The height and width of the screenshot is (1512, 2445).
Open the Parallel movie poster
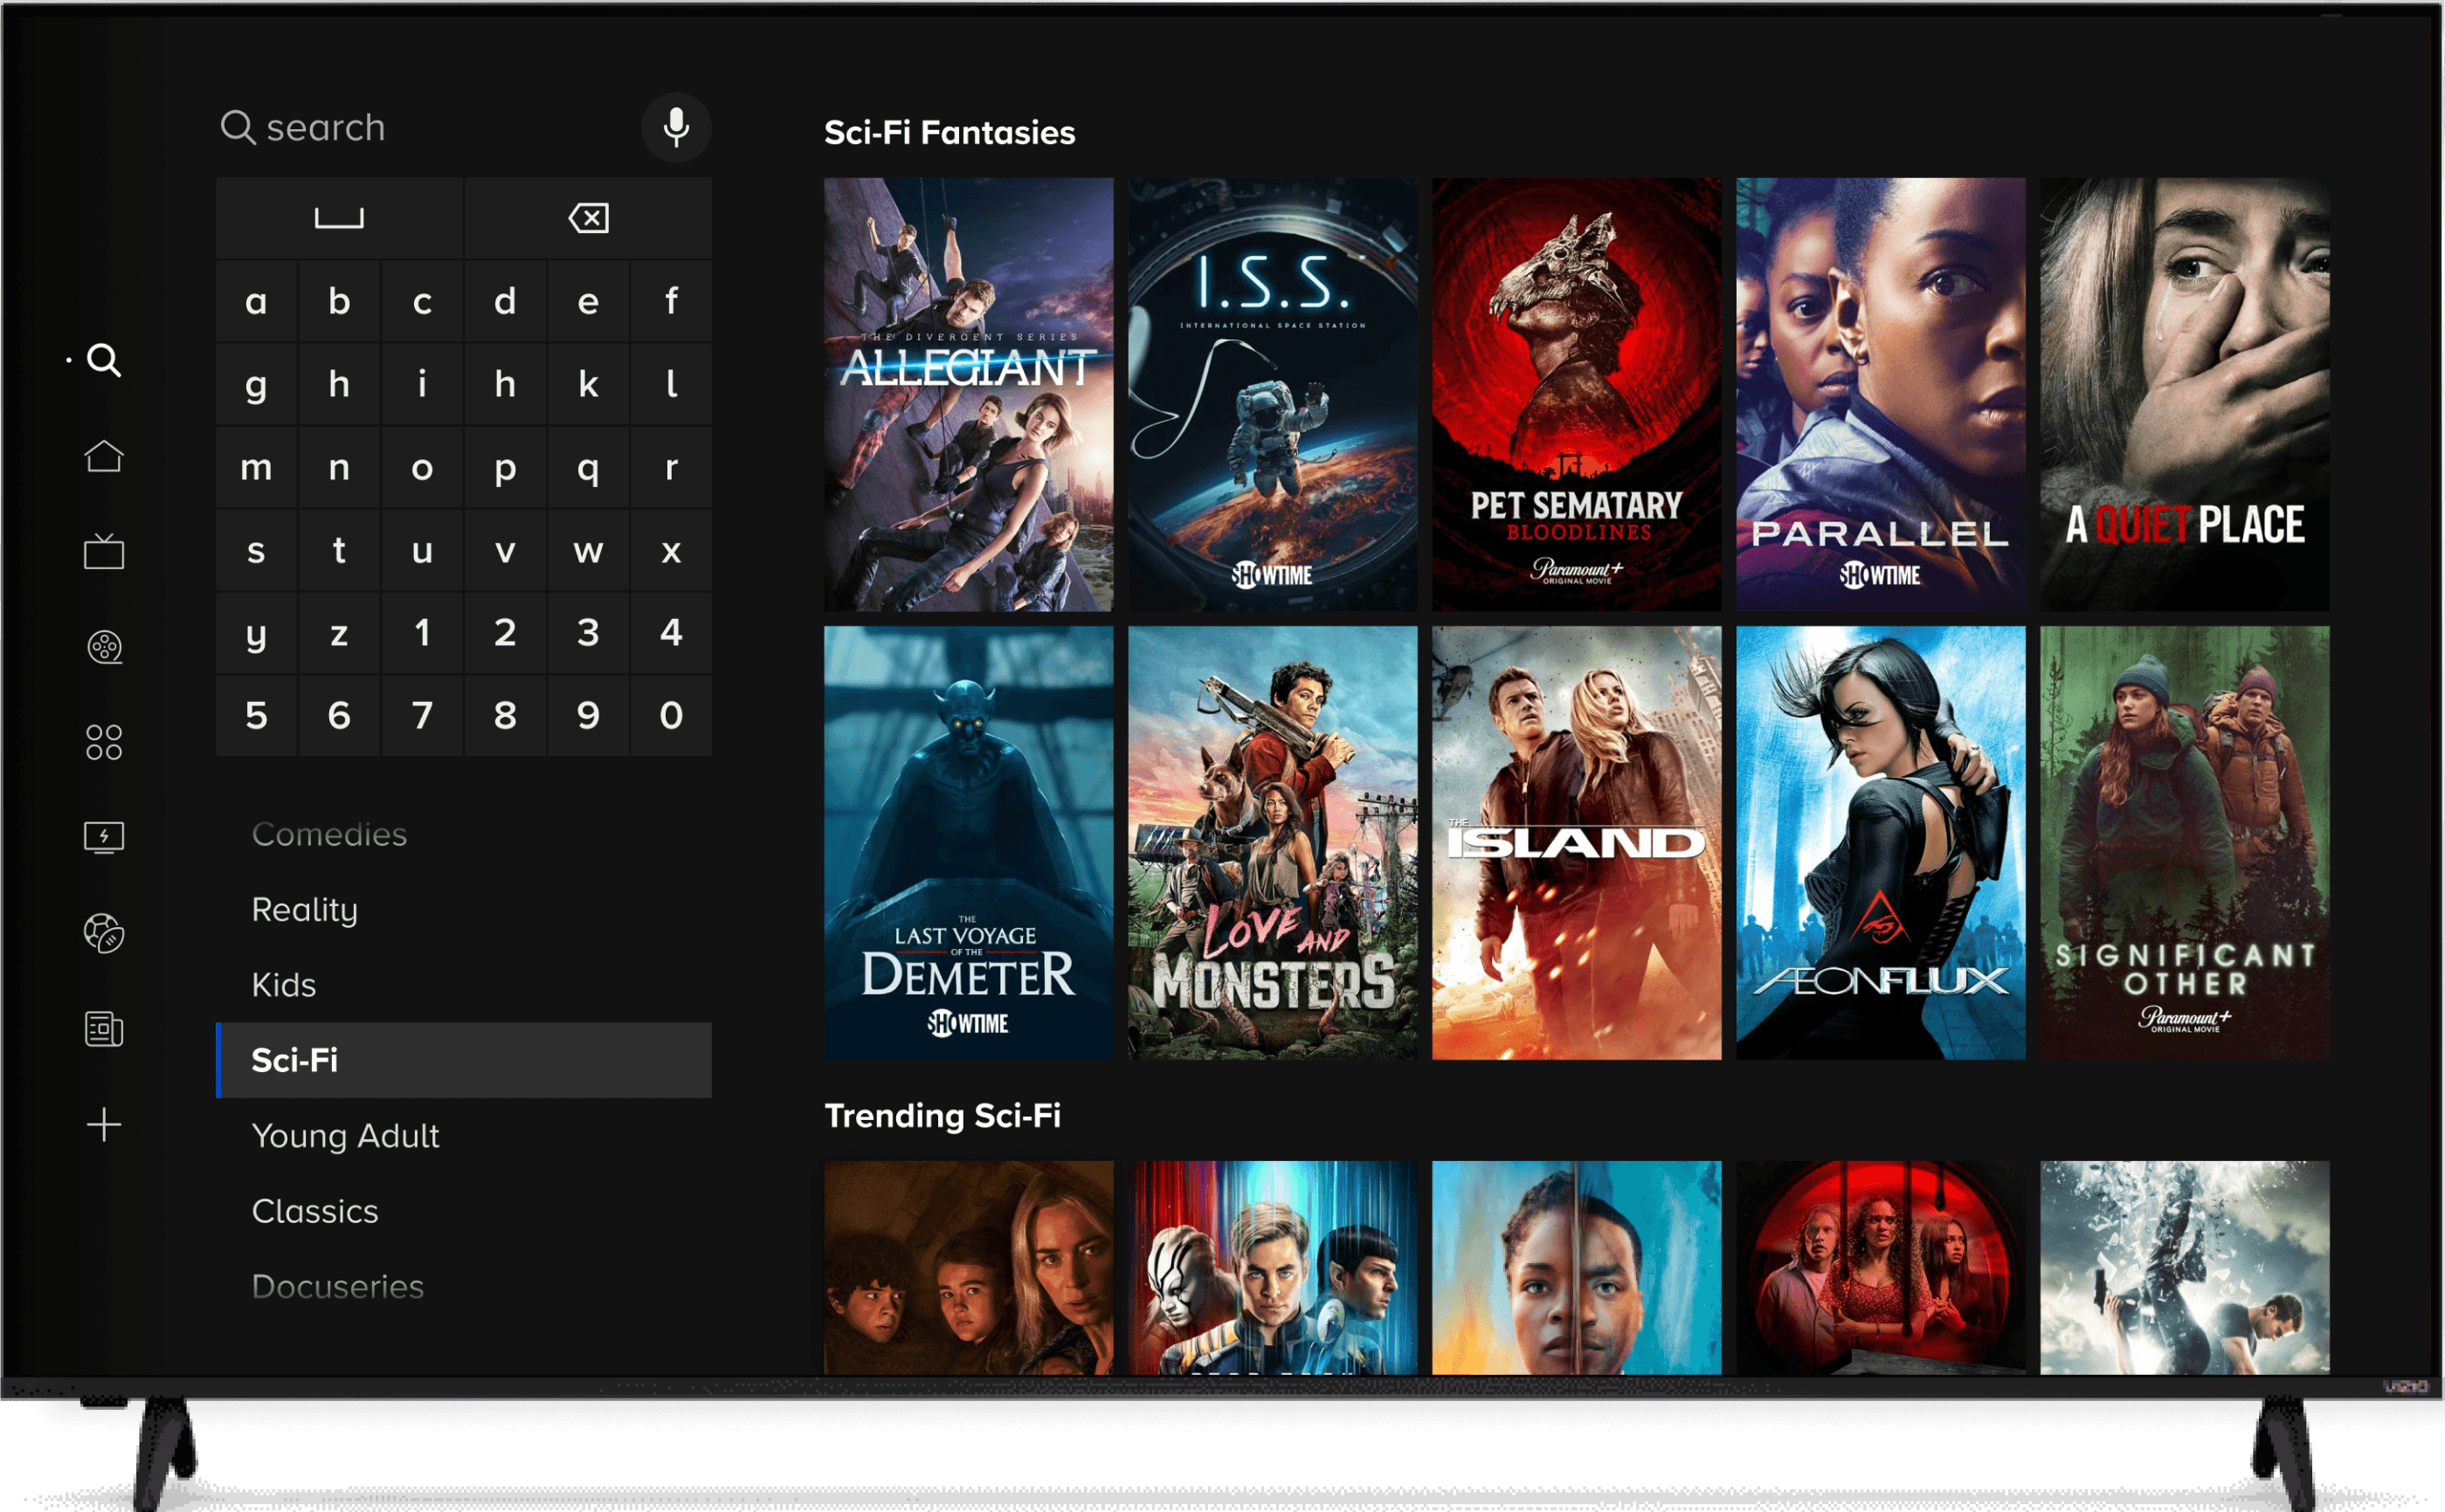click(1881, 395)
